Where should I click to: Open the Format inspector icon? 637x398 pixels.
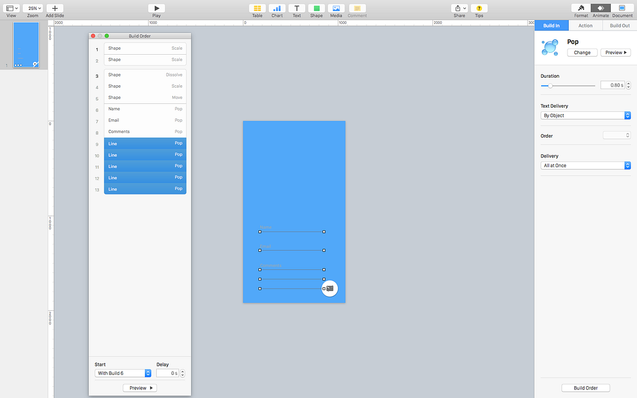(581, 8)
